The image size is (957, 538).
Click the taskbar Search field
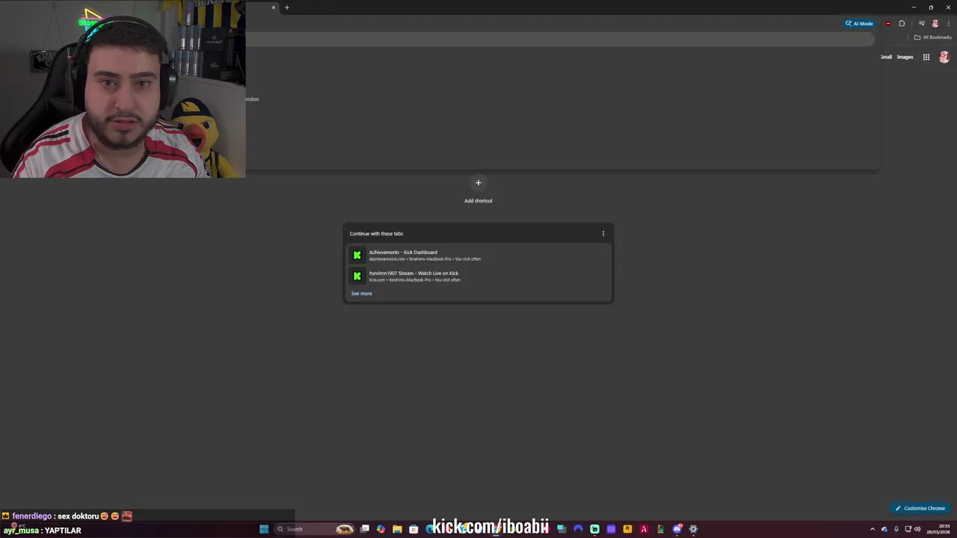click(314, 529)
